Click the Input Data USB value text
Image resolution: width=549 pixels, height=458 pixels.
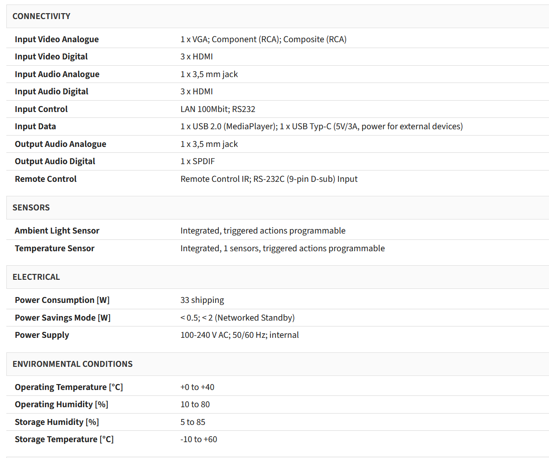(321, 127)
